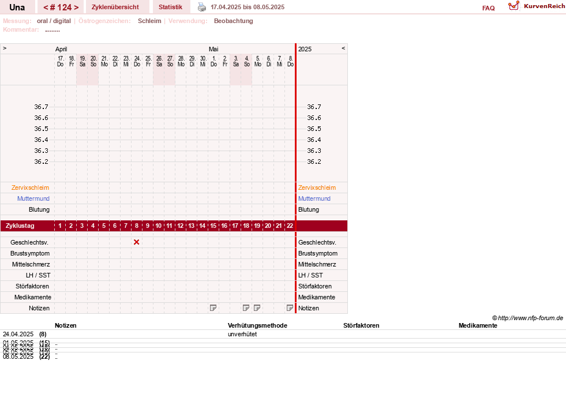The image size is (566, 394).
Task: Click the orange Zervixschleim label on the left
Action: (31, 187)
